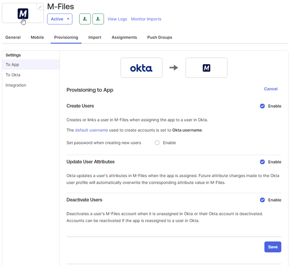Image resolution: width=290 pixels, height=266 pixels.
Task: Click the Update User Attributes title
Action: tap(90, 162)
